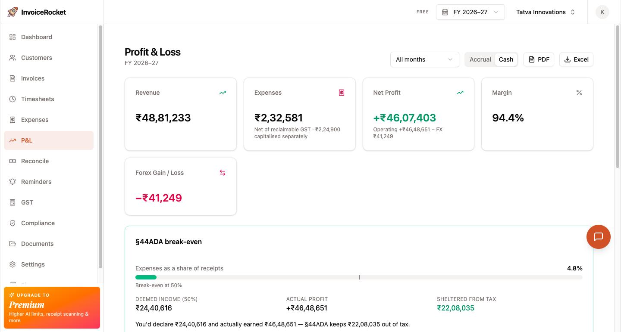The height and width of the screenshot is (332, 621).
Task: Click the Timesheets clock icon
Action: click(x=13, y=99)
